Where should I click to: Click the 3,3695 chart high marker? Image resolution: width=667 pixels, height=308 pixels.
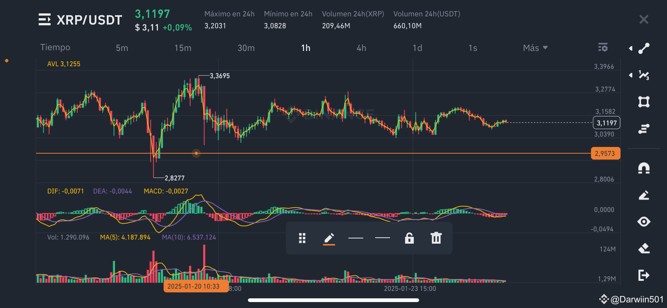point(220,76)
